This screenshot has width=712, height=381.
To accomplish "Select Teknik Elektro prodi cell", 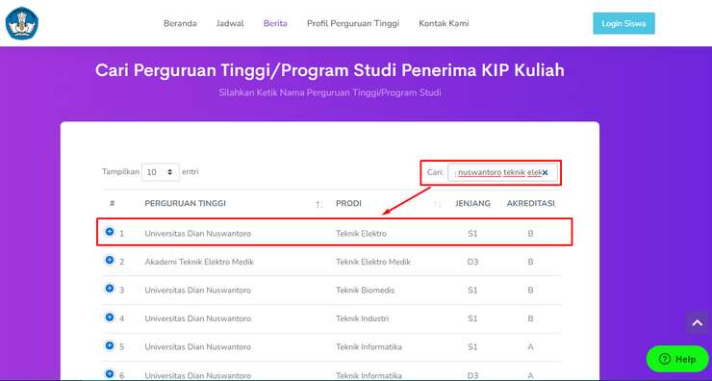I will coord(361,234).
